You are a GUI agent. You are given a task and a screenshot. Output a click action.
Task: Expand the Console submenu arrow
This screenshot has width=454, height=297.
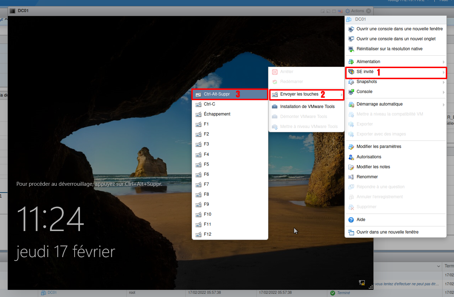point(443,92)
